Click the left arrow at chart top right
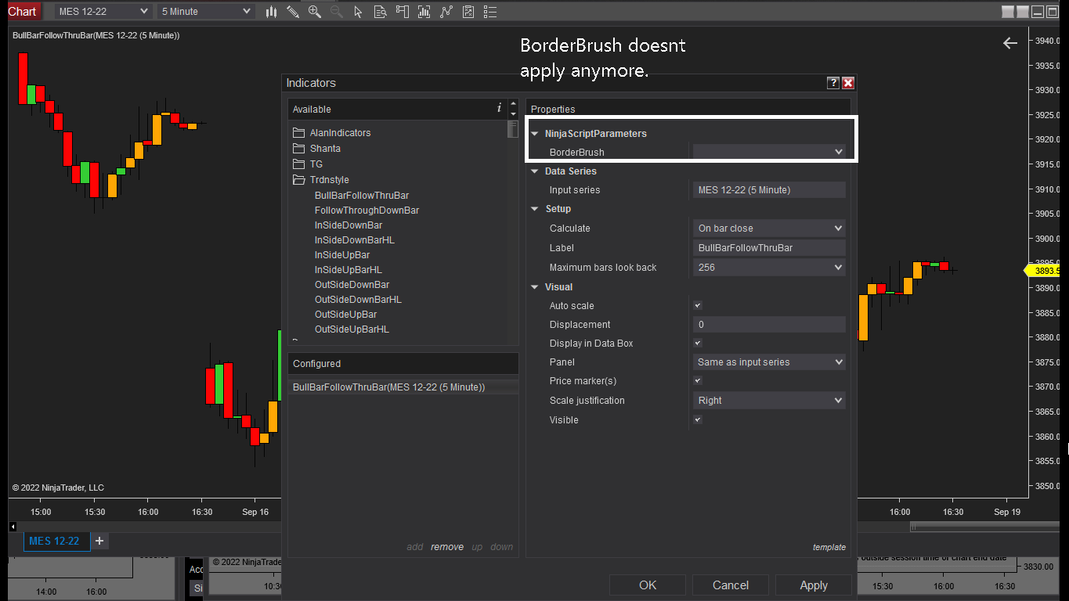Screen dimensions: 1069x601 1010,43
